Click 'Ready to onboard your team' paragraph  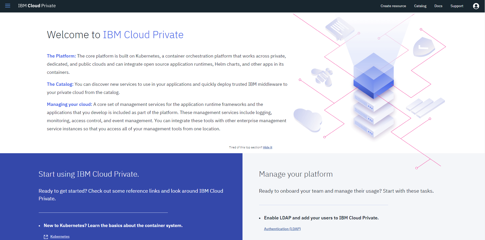(346, 191)
